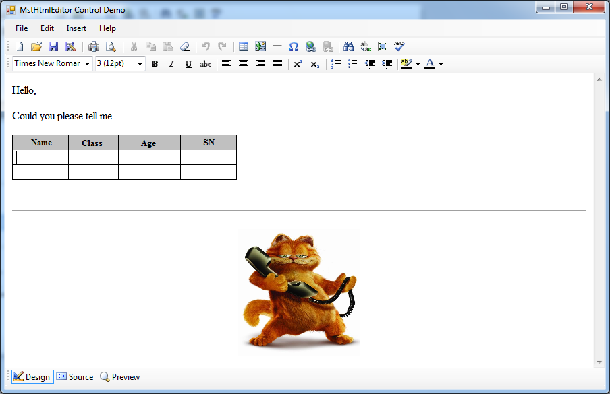Apply numbered list formatting
The height and width of the screenshot is (394, 610).
336,64
